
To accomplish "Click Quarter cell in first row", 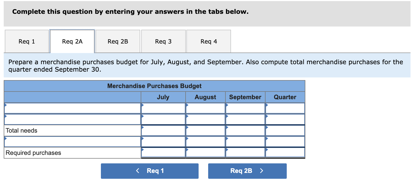I will coord(285,108).
